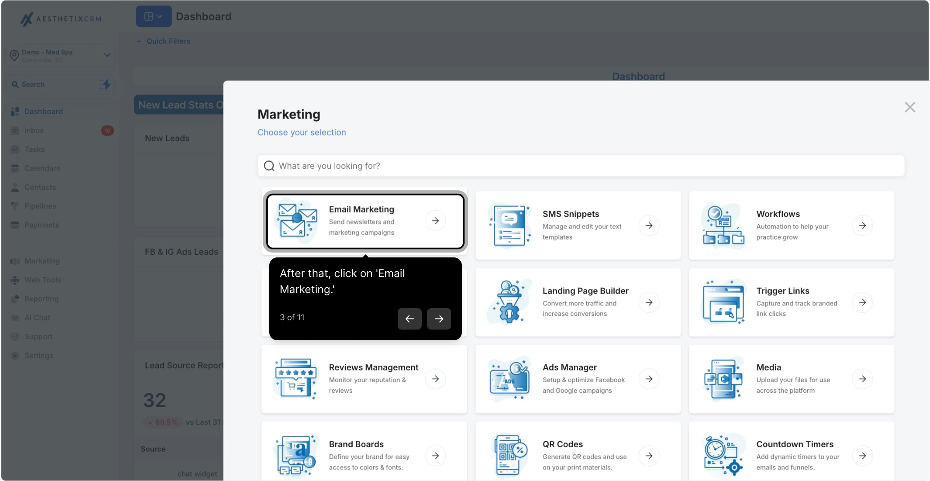Click the SMS Snippets illustration icon
This screenshot has width=930, height=481.
coord(510,225)
